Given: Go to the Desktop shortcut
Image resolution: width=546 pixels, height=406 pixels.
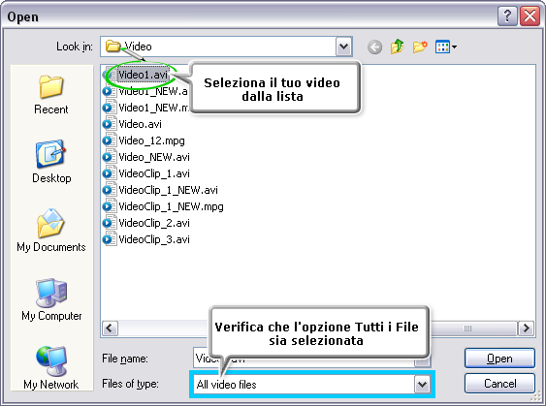Looking at the screenshot, I should coord(51,162).
